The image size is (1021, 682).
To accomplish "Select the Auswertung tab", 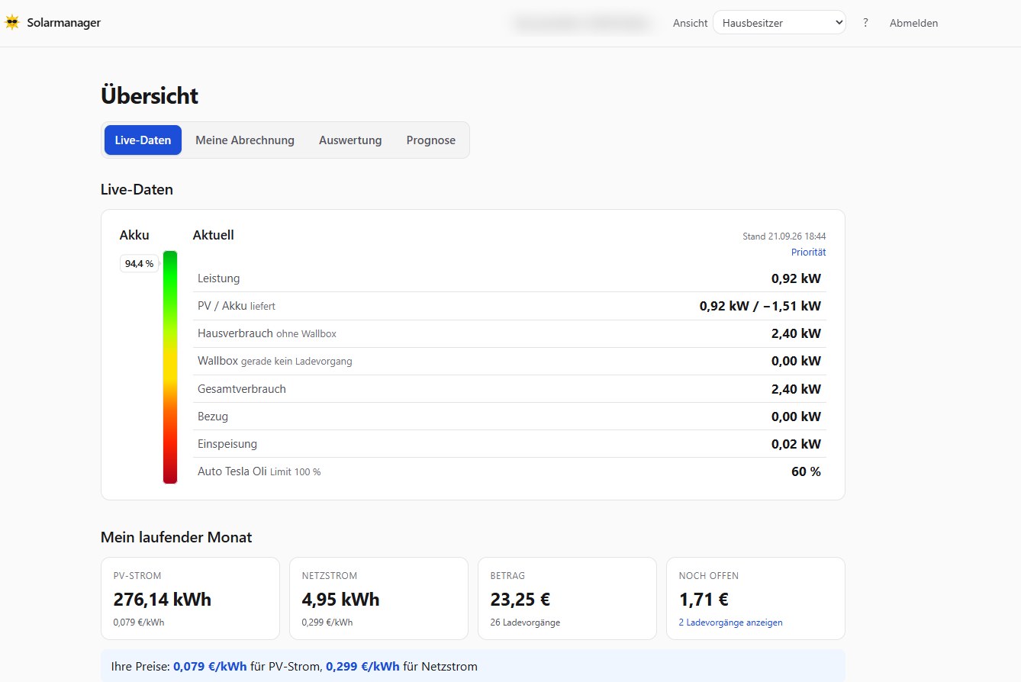I will (350, 140).
